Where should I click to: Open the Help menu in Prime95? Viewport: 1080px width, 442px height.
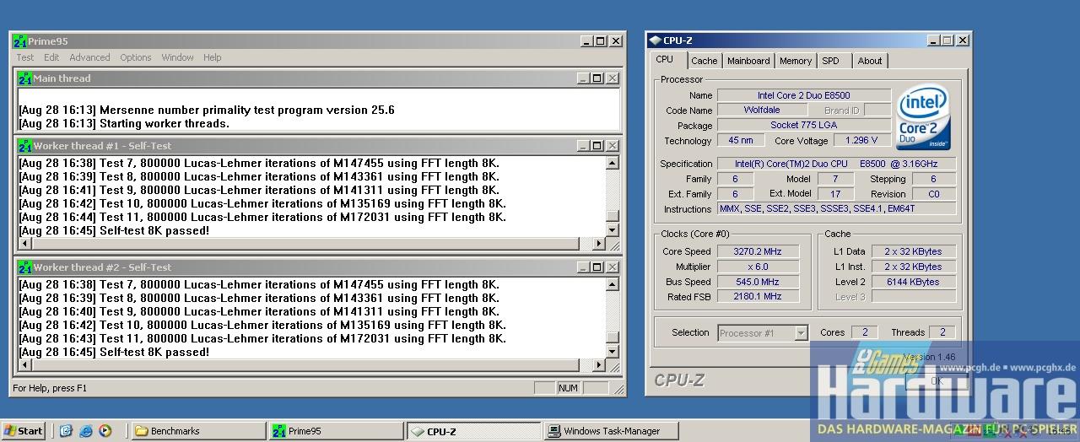[x=212, y=57]
